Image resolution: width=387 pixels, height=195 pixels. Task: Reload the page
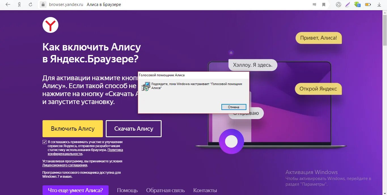pyautogui.click(x=30, y=5)
